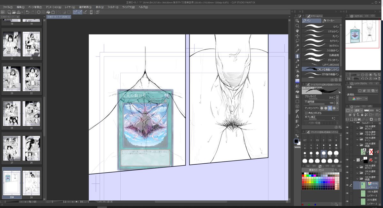
Task: Toggle visibility of フォルダー 1 layer
Action: tap(348, 123)
